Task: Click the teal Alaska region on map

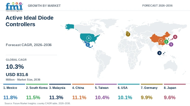Action: tap(70, 27)
